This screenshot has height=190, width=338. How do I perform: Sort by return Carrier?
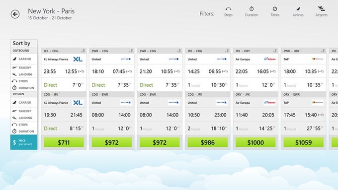tap(24, 102)
